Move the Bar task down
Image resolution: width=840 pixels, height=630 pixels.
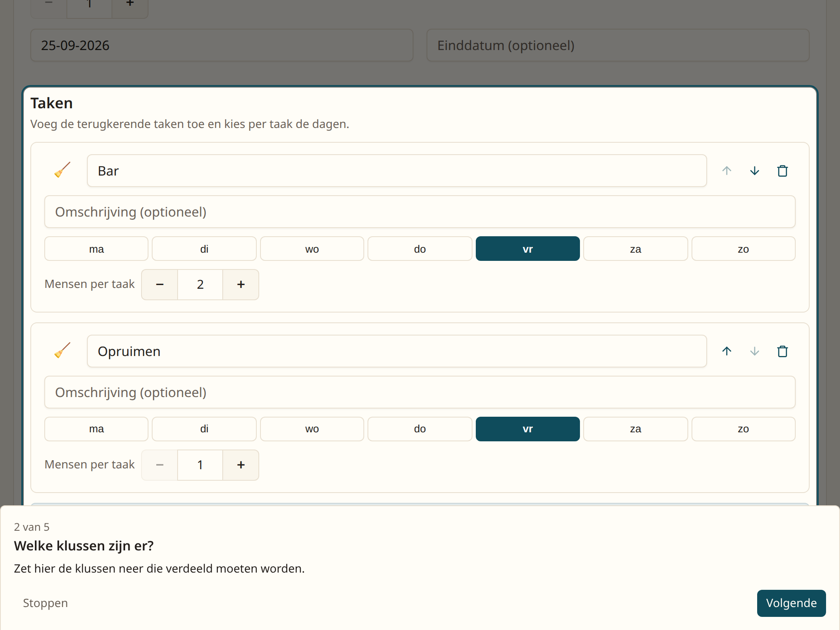[x=754, y=171]
